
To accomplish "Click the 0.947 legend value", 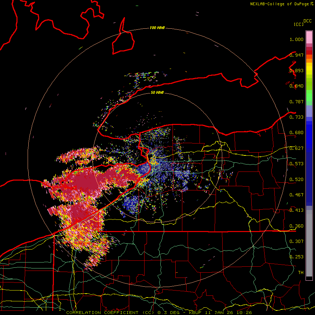I will click(296, 55).
